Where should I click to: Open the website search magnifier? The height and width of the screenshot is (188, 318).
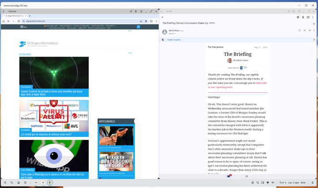[x=138, y=27]
